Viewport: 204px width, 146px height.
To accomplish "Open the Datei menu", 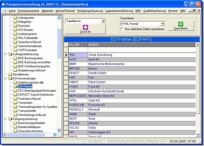I will pos(12,11).
